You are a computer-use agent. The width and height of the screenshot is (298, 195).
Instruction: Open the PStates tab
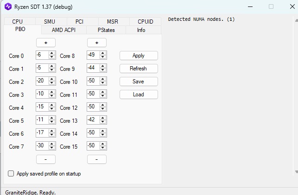pyautogui.click(x=106, y=30)
